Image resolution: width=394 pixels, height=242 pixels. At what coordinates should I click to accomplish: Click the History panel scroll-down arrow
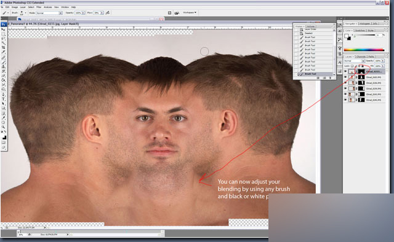334,74
